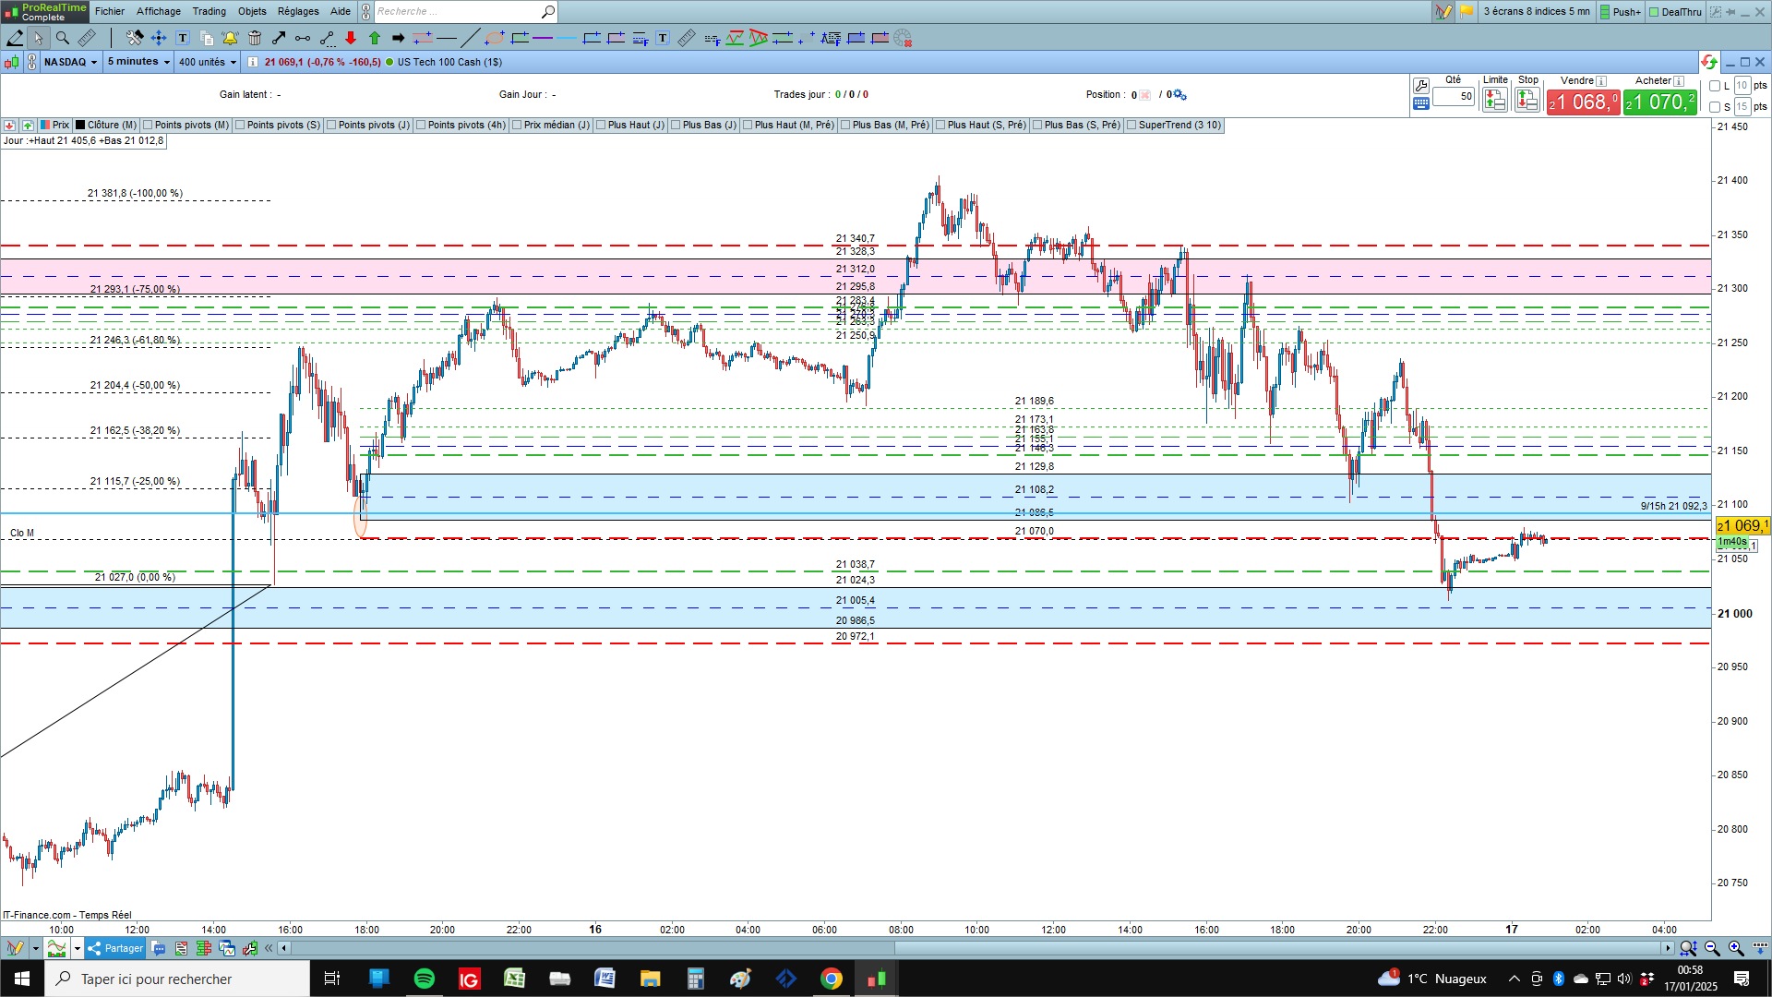Click the magnifier zoom tool
This screenshot has height=997, width=1772.
click(63, 38)
